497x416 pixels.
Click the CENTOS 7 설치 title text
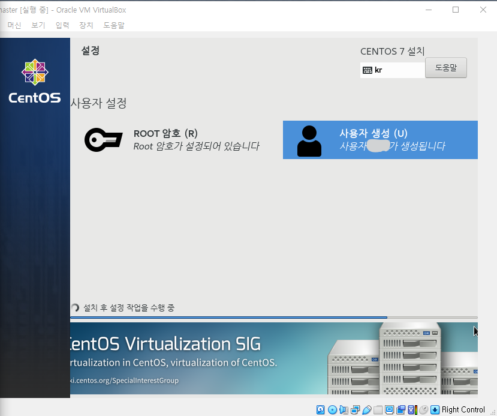pyautogui.click(x=393, y=51)
